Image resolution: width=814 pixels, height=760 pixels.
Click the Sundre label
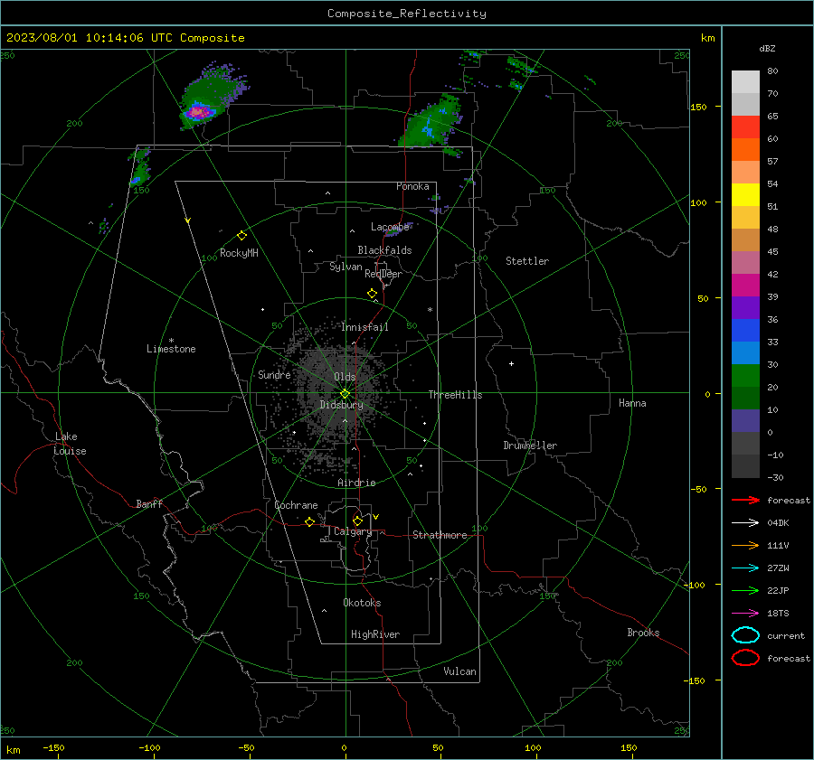pos(274,374)
